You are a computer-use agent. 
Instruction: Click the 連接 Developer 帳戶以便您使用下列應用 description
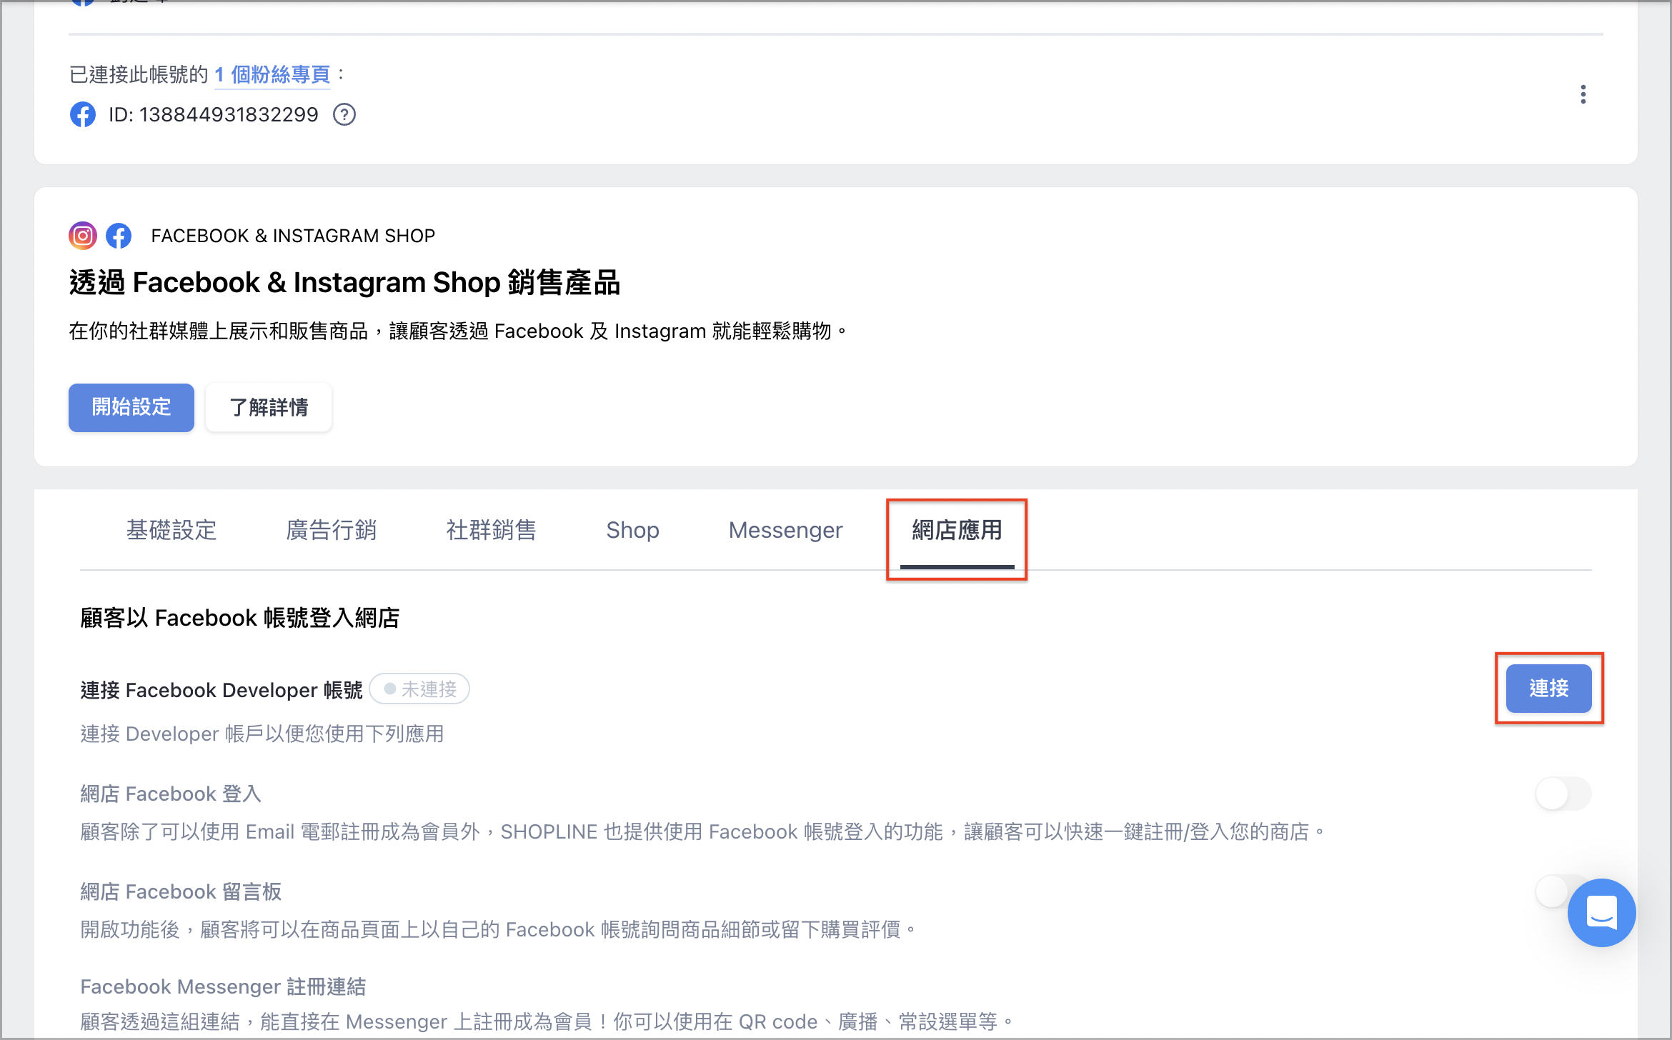[262, 734]
